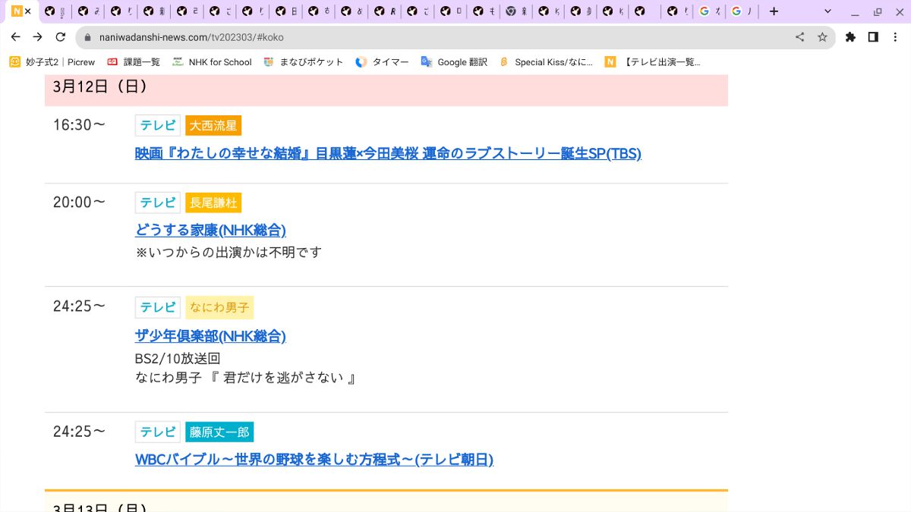Open the どうする家康(NHK総合) link
Image resolution: width=911 pixels, height=512 pixels.
point(210,230)
